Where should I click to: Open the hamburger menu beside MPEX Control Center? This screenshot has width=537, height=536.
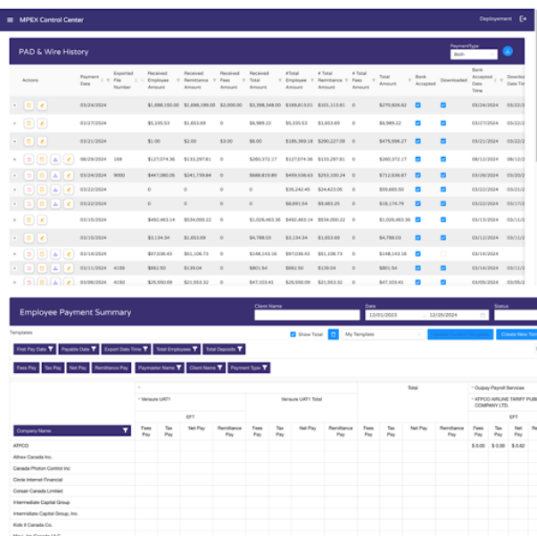pyautogui.click(x=11, y=18)
